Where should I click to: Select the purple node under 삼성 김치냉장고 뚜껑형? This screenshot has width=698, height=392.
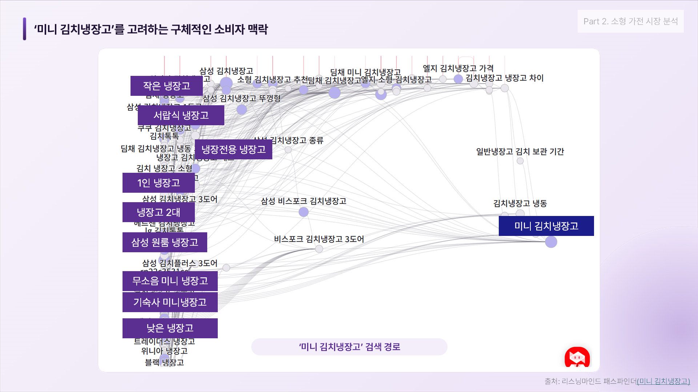click(242, 109)
